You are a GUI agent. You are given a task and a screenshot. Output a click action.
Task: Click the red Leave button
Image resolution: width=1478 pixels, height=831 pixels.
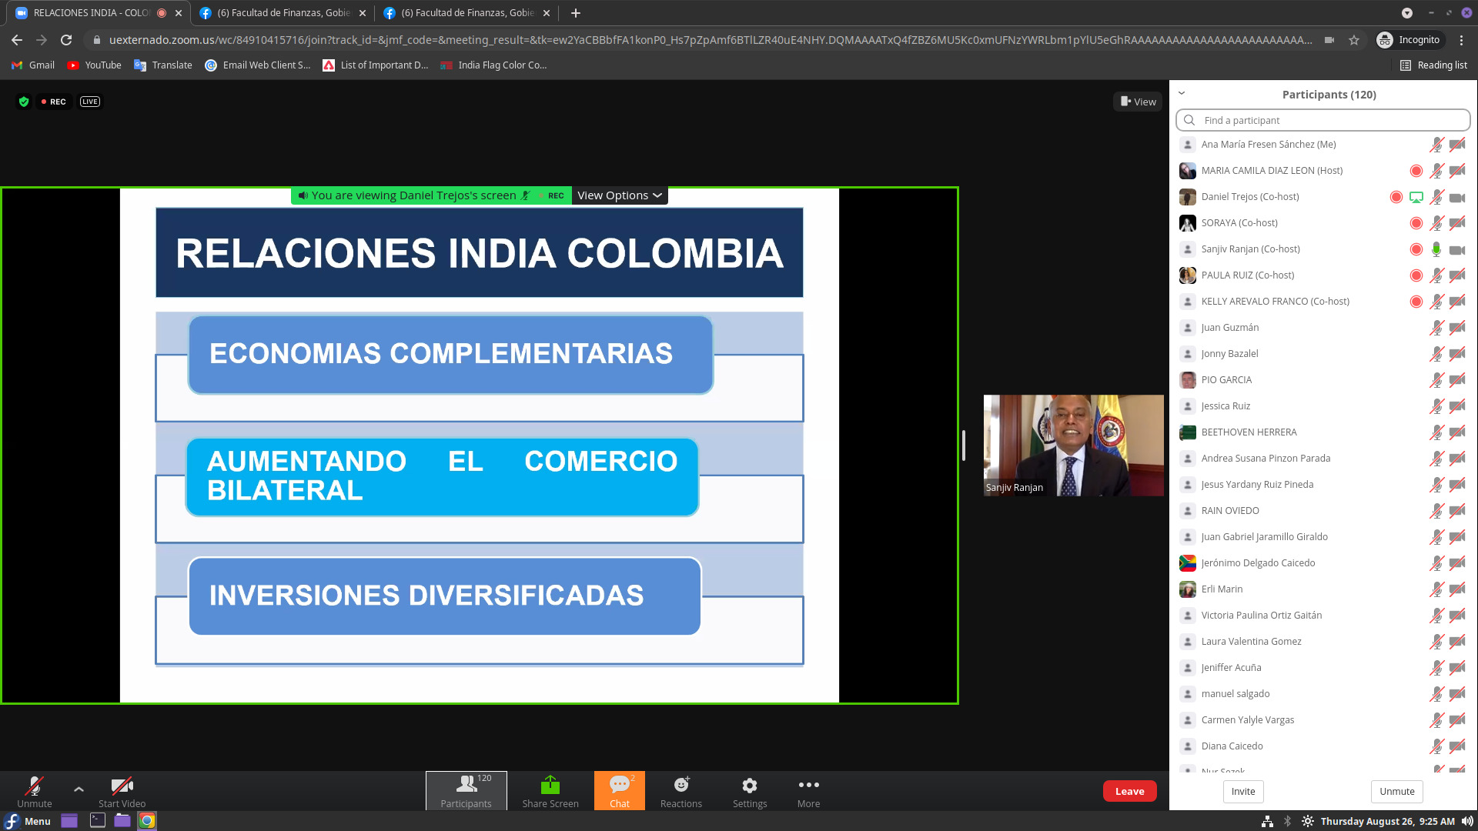[x=1129, y=791]
